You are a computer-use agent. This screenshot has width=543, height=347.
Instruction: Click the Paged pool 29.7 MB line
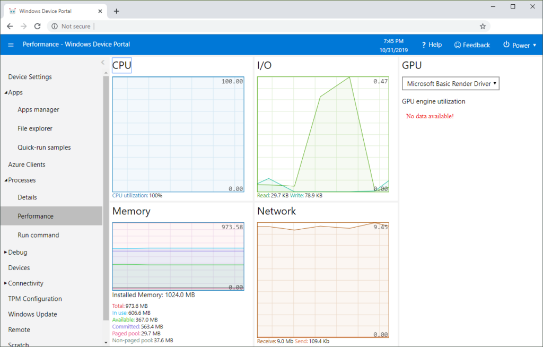(x=136, y=334)
